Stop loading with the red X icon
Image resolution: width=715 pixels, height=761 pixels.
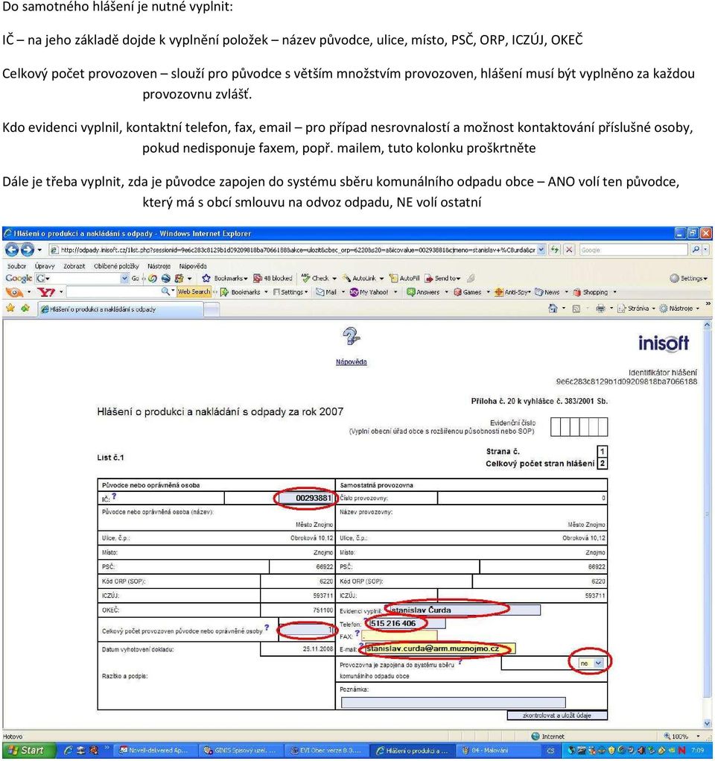[569, 250]
